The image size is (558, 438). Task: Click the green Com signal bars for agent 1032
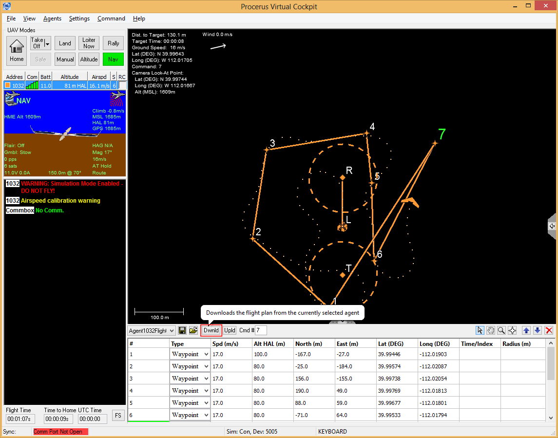coord(32,85)
